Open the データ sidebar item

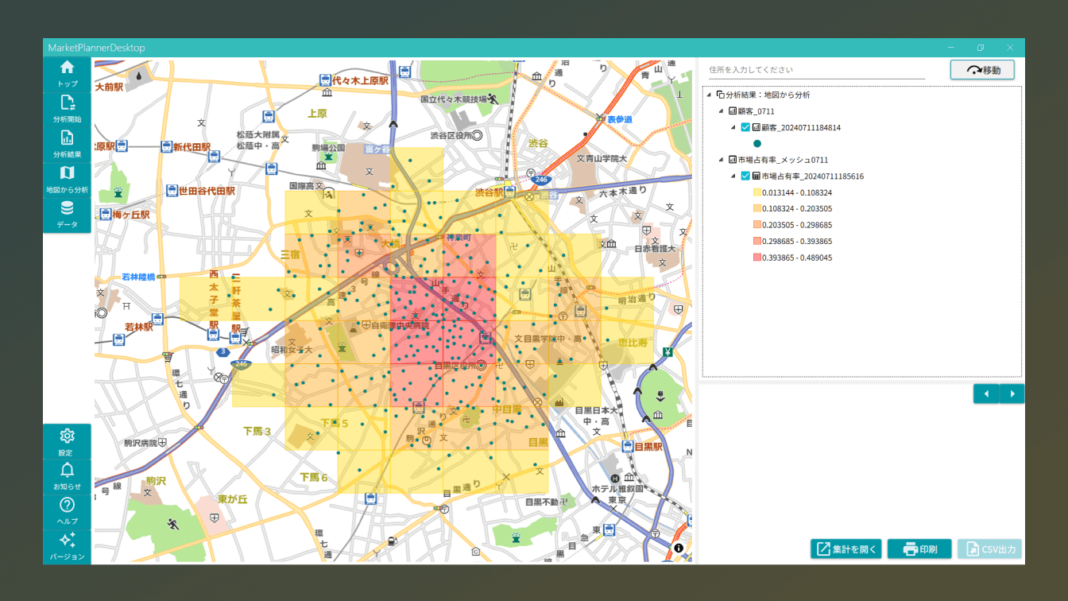point(68,215)
